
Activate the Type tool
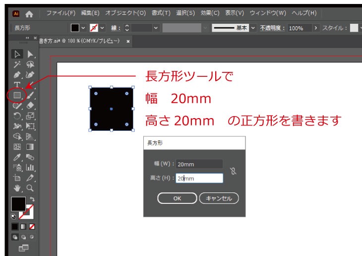[17, 85]
